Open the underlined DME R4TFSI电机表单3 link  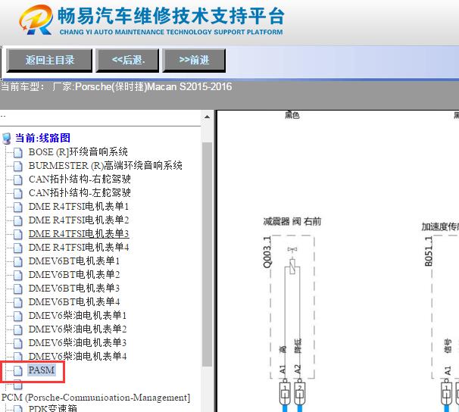(79, 234)
